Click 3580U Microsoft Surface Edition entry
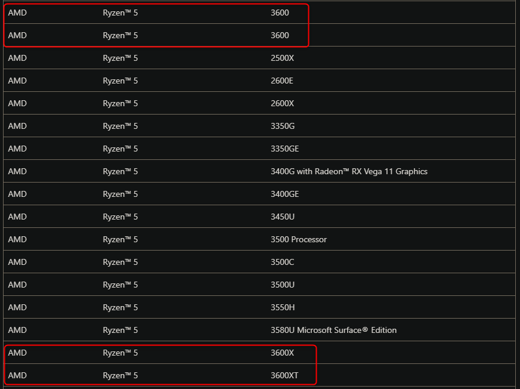This screenshot has width=520, height=389. [333, 330]
